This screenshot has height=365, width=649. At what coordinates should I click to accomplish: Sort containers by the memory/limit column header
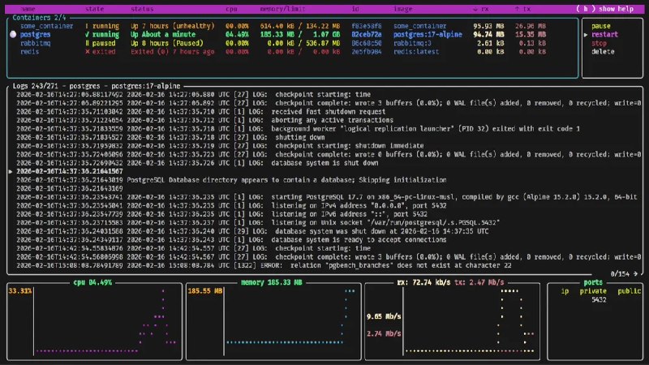point(282,9)
